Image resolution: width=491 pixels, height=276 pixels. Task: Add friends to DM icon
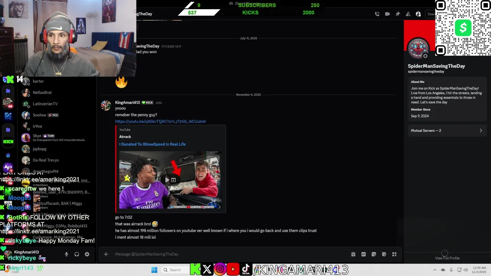tap(408, 14)
